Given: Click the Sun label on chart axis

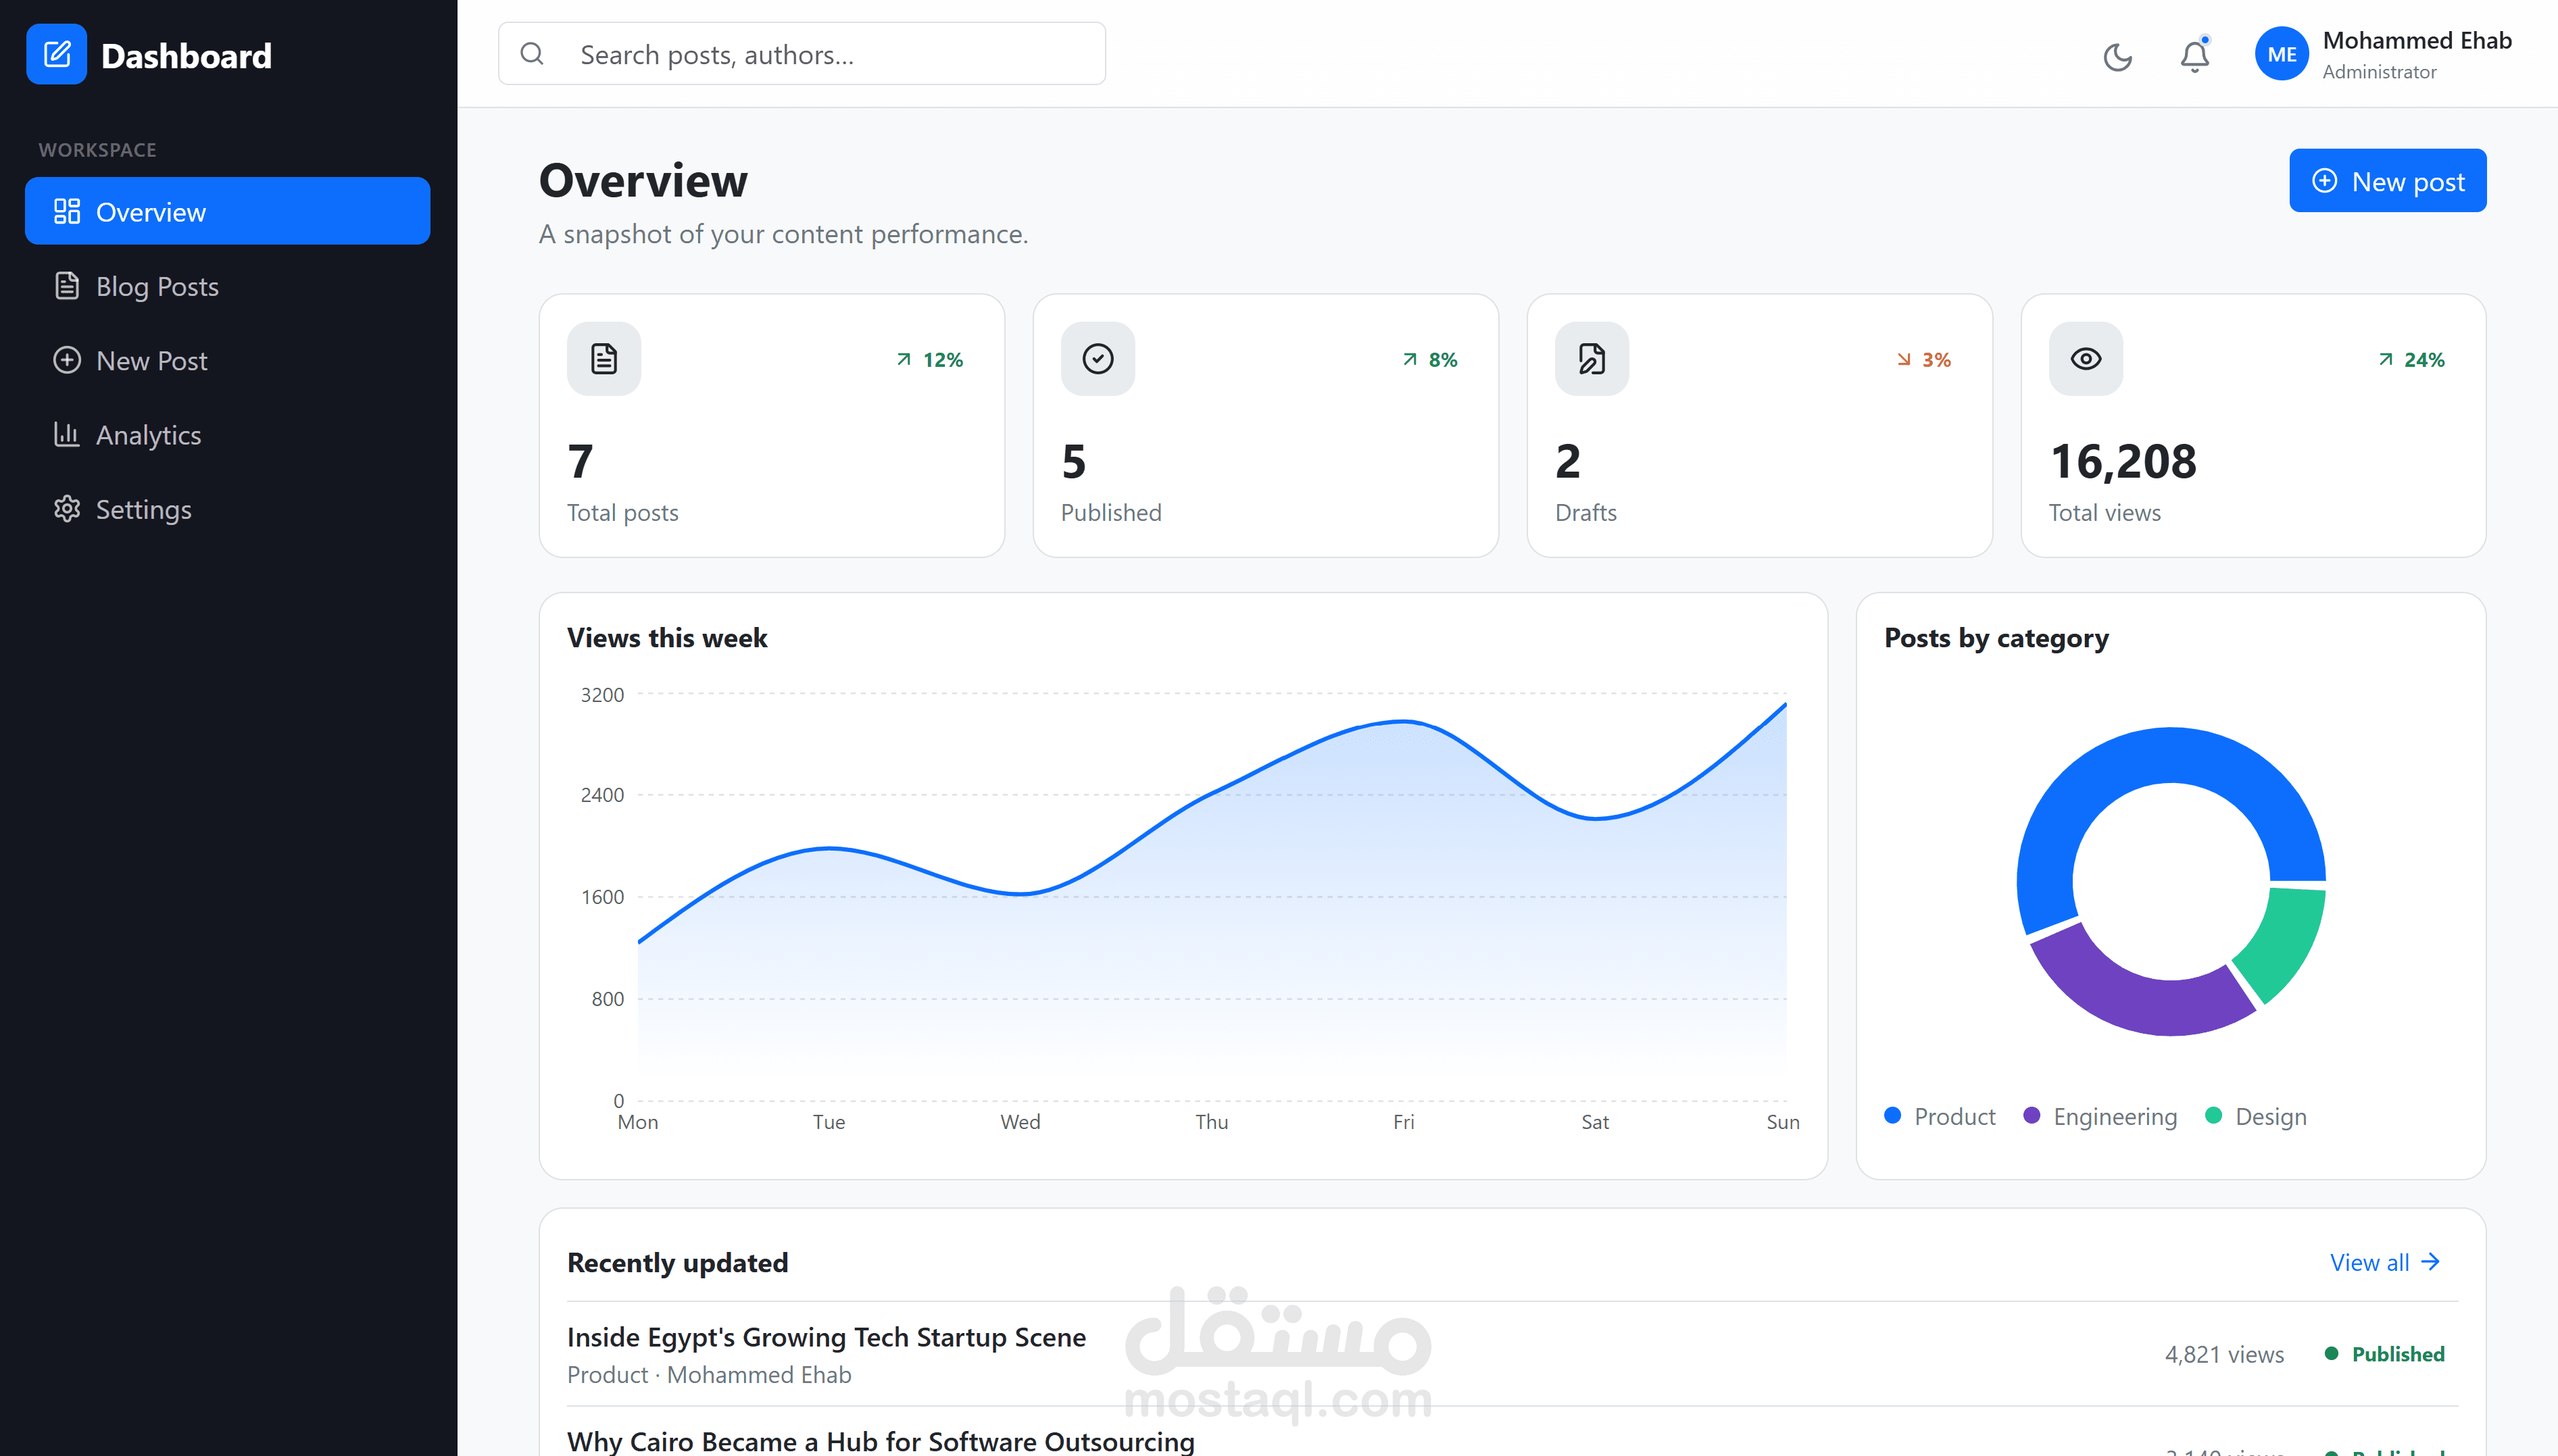Looking at the screenshot, I should coord(1783,1122).
